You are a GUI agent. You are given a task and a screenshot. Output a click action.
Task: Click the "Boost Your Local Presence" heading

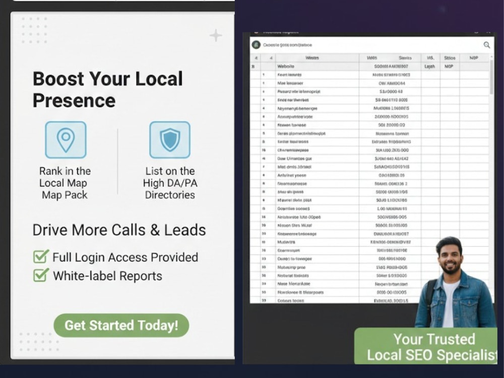(108, 90)
